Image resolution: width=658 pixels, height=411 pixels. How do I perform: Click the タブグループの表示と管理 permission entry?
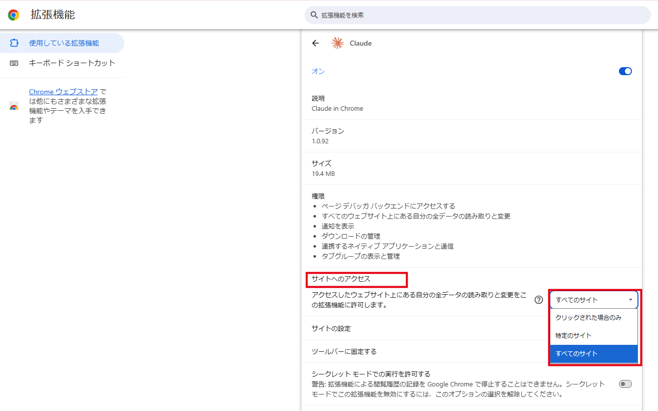[x=361, y=256]
